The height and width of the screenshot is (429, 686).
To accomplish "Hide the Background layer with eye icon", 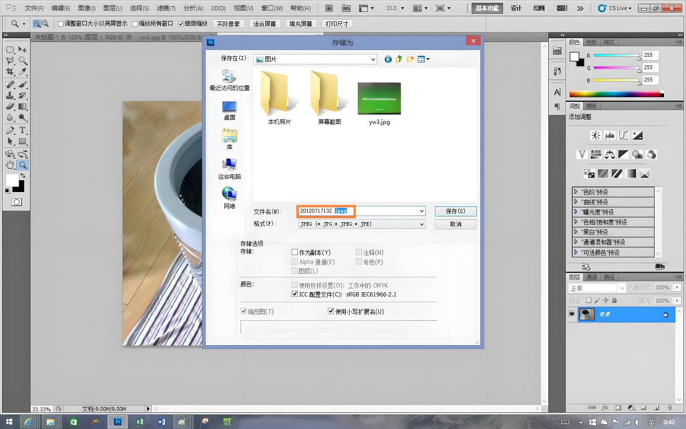I will point(572,314).
